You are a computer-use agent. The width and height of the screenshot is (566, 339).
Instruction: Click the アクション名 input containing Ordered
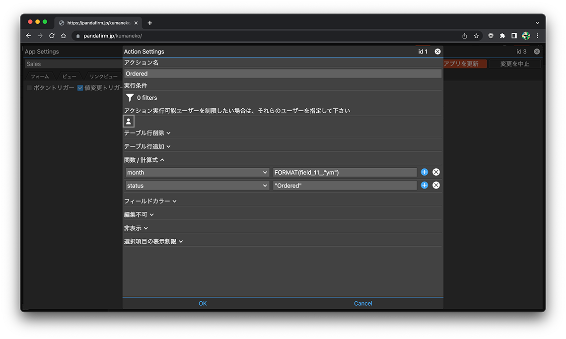coord(283,73)
